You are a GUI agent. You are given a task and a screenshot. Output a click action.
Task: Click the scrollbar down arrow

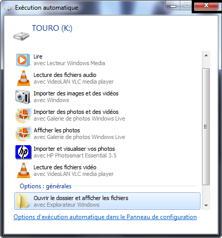point(206,205)
